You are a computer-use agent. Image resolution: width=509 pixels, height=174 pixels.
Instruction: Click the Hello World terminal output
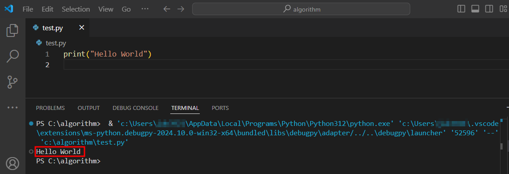[58, 151]
